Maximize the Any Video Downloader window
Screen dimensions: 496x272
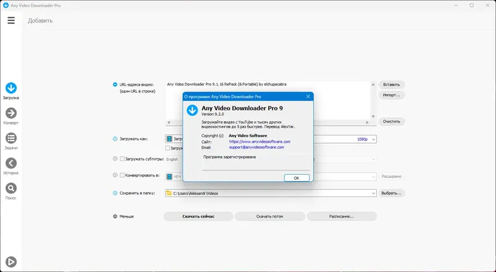pyautogui.click(x=472, y=6)
